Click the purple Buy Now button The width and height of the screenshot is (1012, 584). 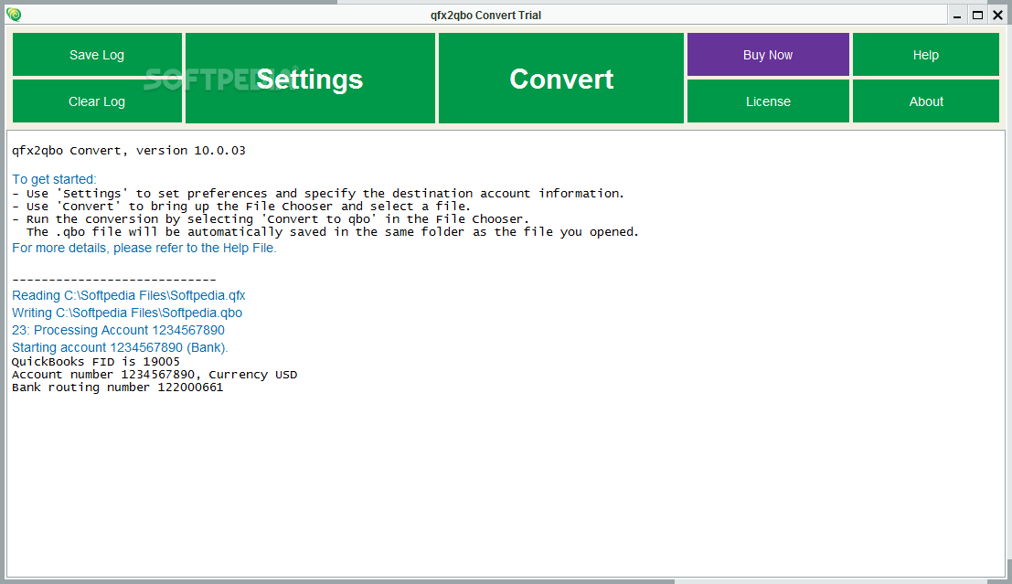(768, 55)
